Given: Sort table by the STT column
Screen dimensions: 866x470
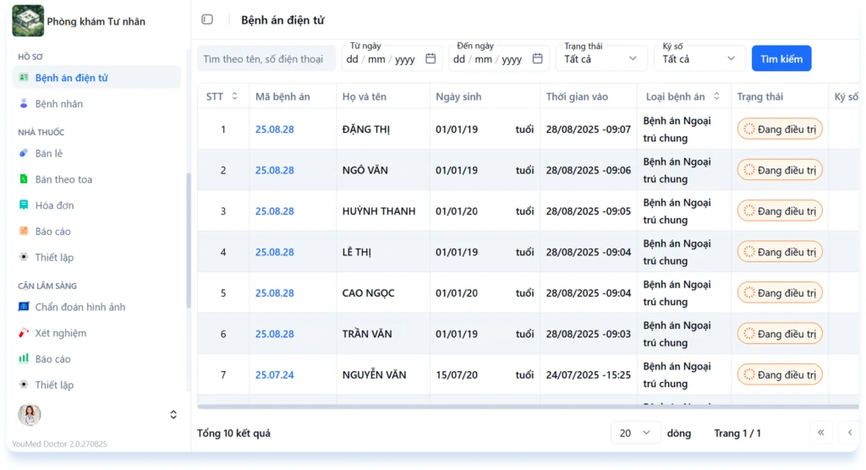Looking at the screenshot, I should pos(234,96).
